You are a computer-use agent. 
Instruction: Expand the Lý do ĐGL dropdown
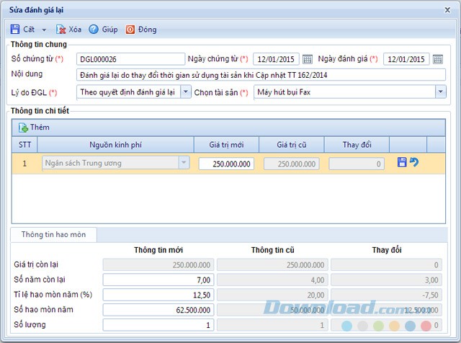tap(186, 92)
